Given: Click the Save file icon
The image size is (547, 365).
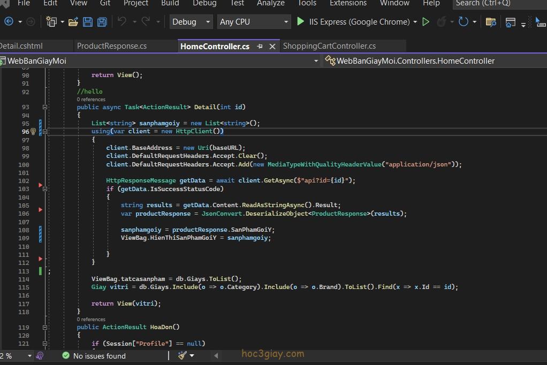Looking at the screenshot, I should point(88,22).
